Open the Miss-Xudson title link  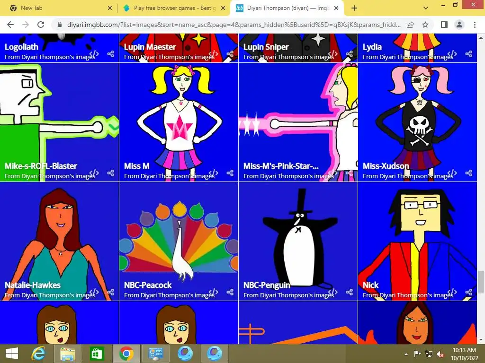[386, 166]
